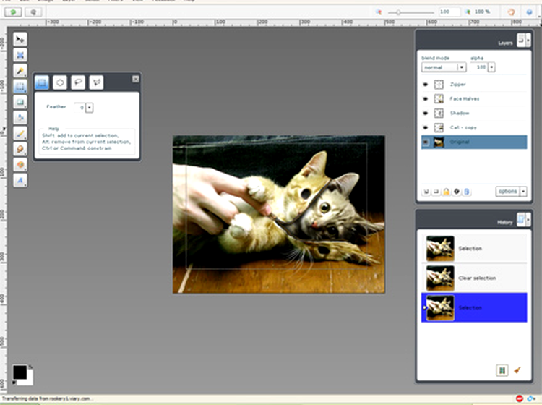Select the Transform arrow tool
Screen dimensions: 542x405
pos(20,39)
